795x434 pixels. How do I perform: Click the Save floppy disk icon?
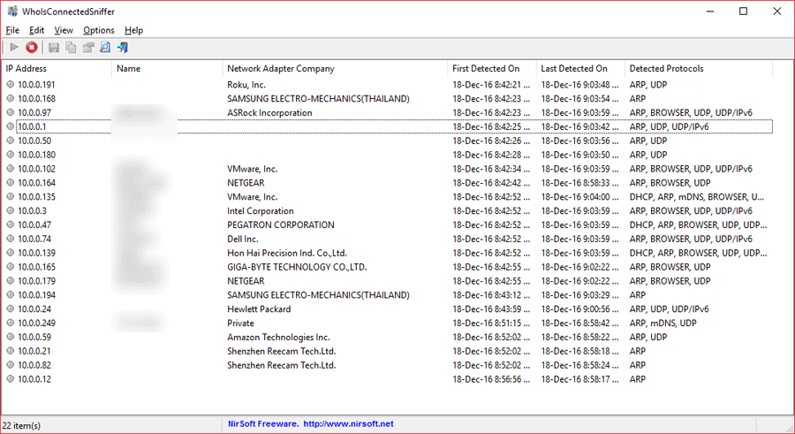point(54,47)
